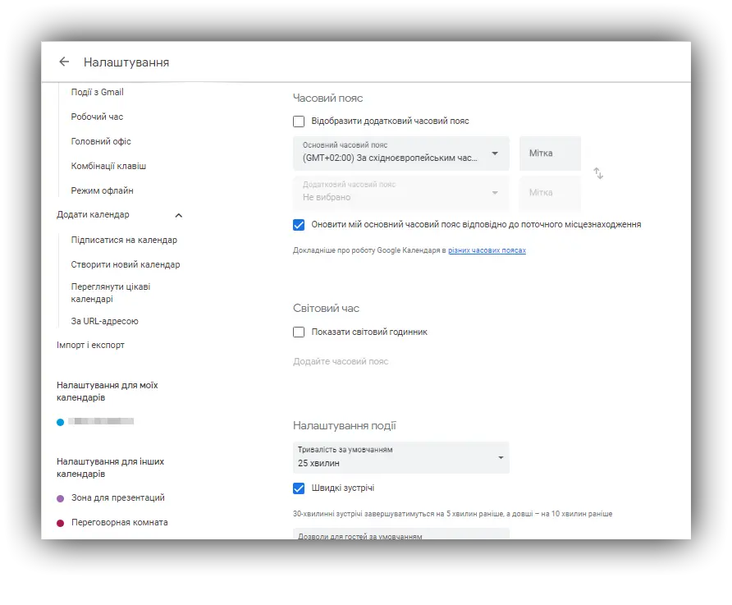The width and height of the screenshot is (732, 605).
Task: Disable the Швидкі зустрічі checkbox
Action: coord(299,488)
